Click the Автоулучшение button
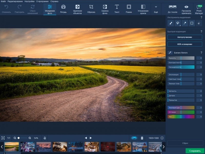205x154 pixels. [184, 37]
